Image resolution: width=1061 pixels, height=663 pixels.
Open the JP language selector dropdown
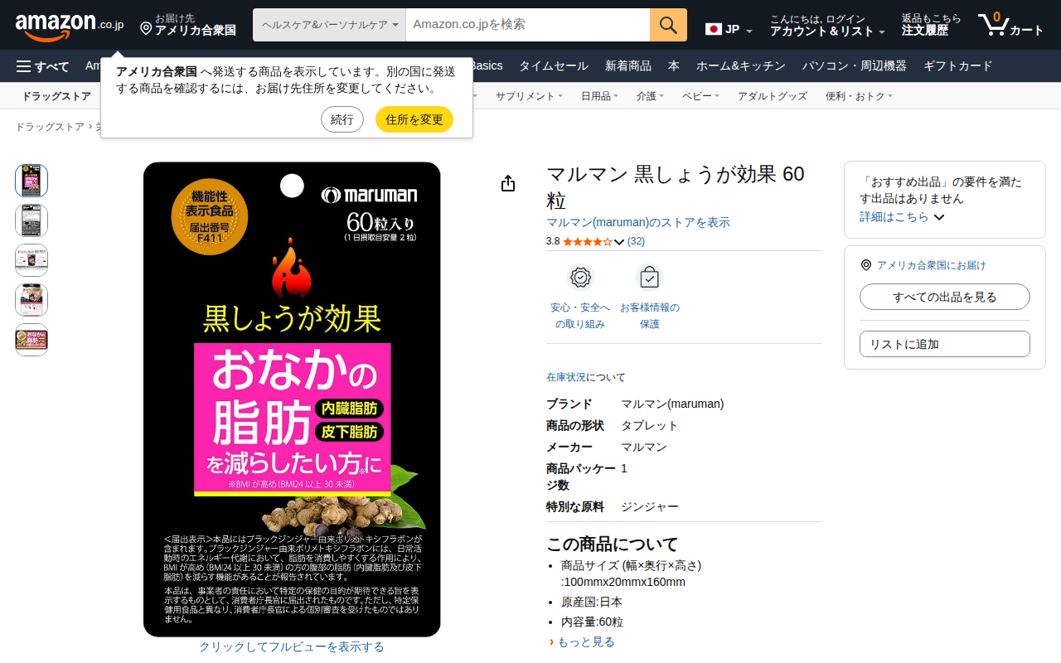tap(729, 30)
